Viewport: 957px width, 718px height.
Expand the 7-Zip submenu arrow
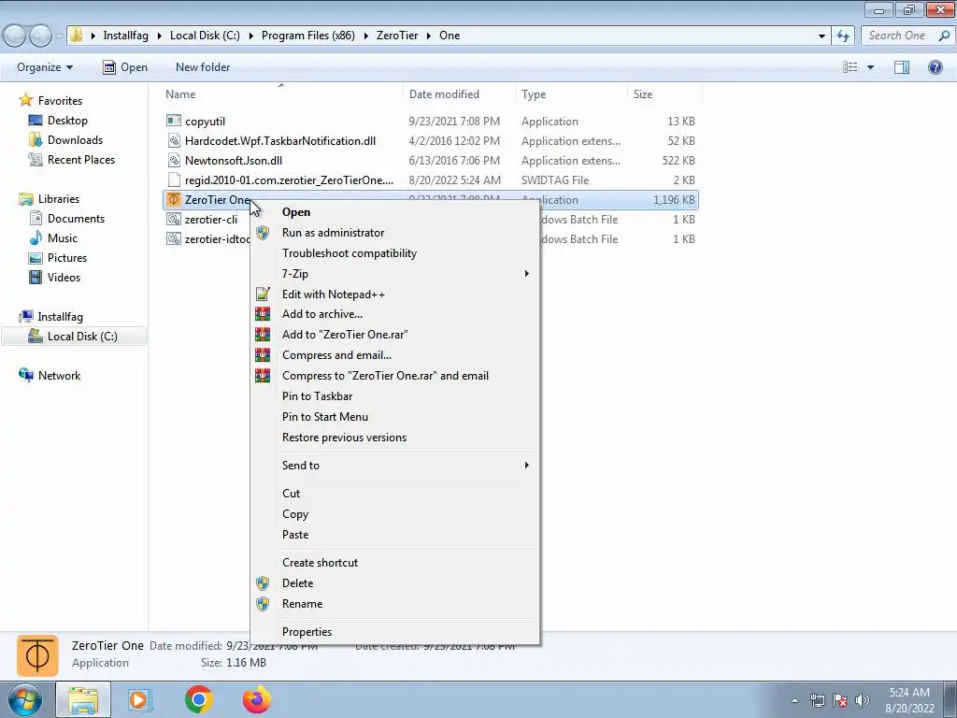point(526,274)
